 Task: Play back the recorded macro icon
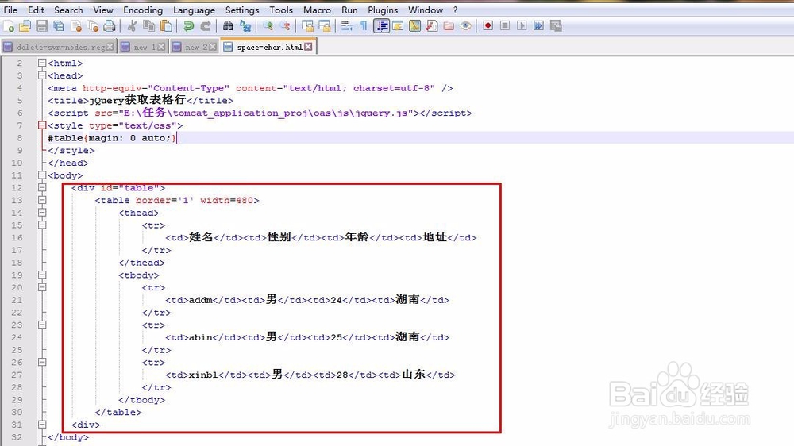(x=522, y=26)
